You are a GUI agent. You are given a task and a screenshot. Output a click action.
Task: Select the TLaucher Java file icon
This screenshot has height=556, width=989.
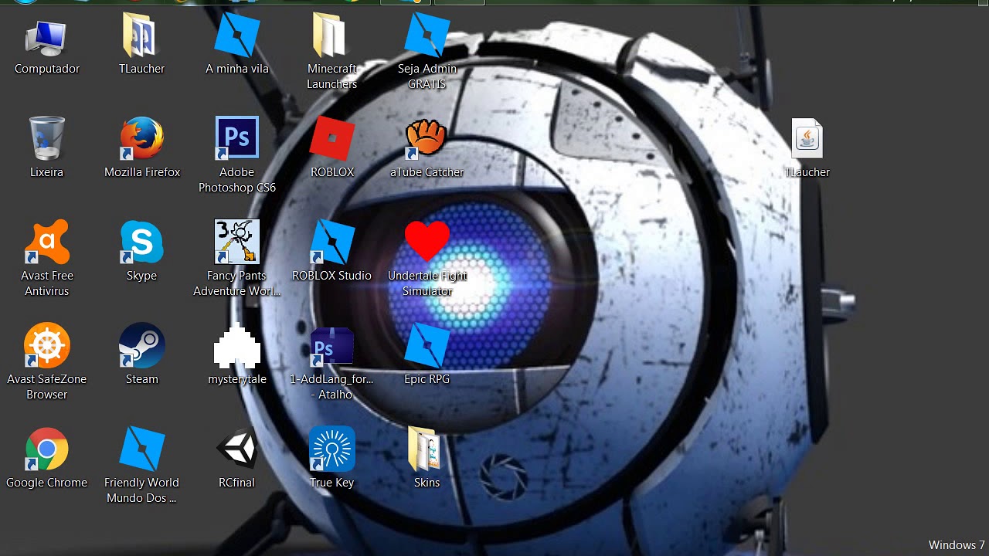click(x=807, y=139)
